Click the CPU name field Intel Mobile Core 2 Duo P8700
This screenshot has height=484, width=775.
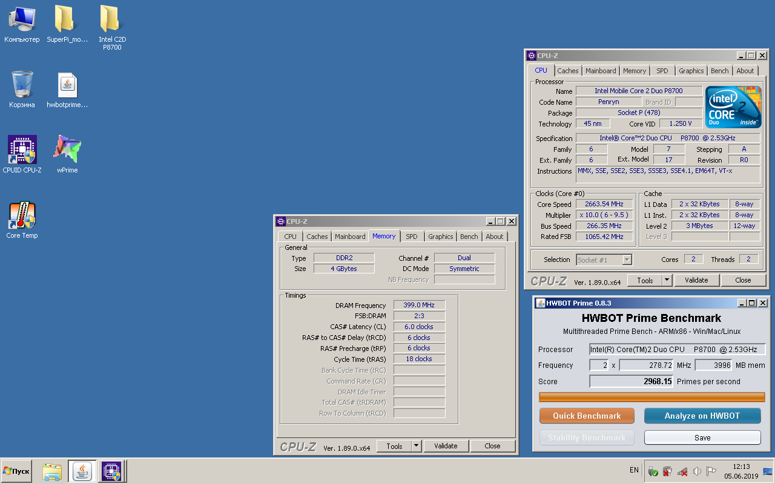pyautogui.click(x=639, y=91)
